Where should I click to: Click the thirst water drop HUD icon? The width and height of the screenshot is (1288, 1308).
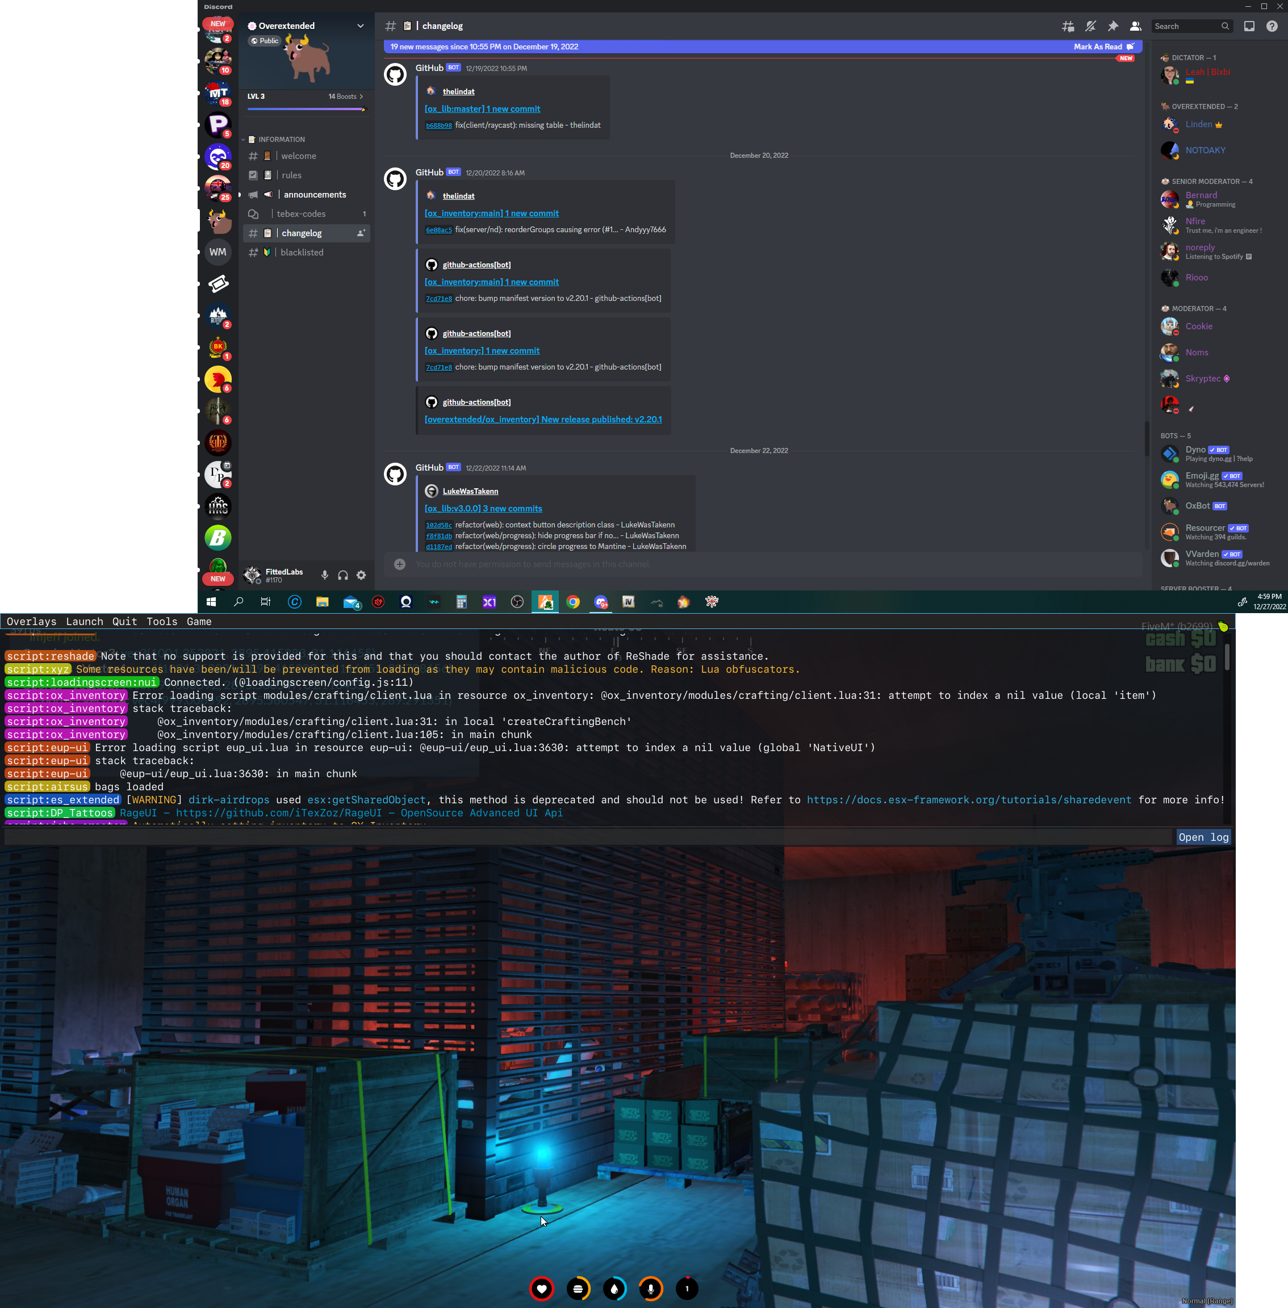(x=614, y=1288)
